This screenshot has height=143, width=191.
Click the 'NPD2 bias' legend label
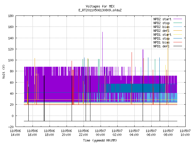(x=161, y=27)
